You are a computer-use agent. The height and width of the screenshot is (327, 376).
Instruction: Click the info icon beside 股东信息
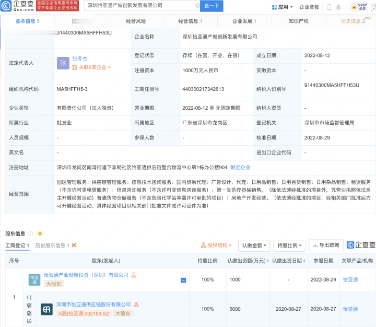pos(30,233)
